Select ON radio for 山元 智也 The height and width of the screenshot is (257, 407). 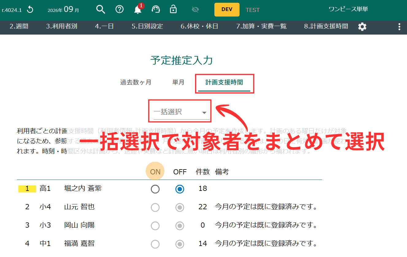coord(155,208)
